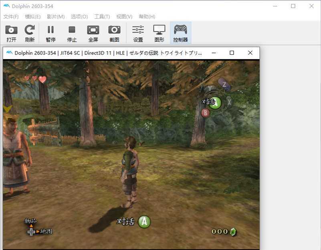Click the Dolphin logo in game window title
The width and height of the screenshot is (321, 250).
[x=9, y=53]
